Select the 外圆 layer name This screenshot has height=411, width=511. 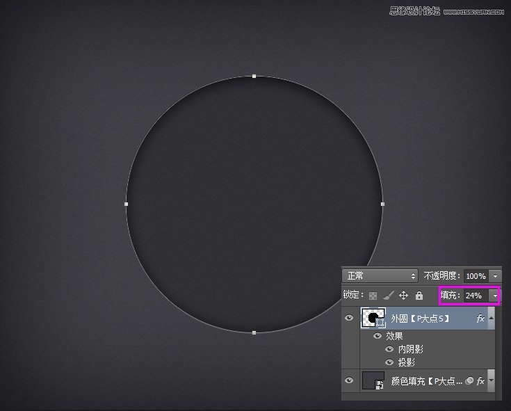[420, 319]
